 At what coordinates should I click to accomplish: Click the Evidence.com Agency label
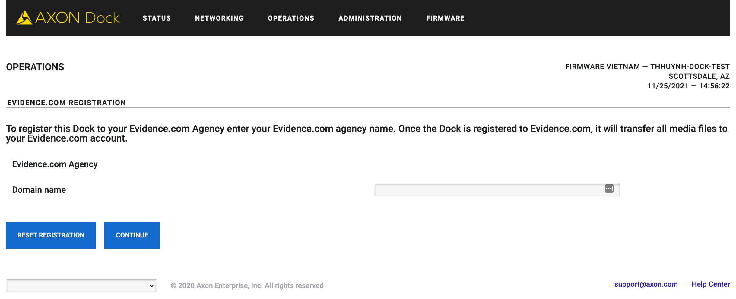point(55,164)
